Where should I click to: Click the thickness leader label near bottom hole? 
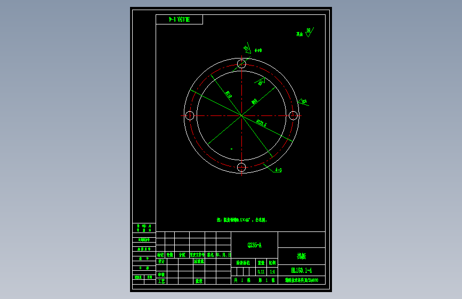tap(278, 170)
